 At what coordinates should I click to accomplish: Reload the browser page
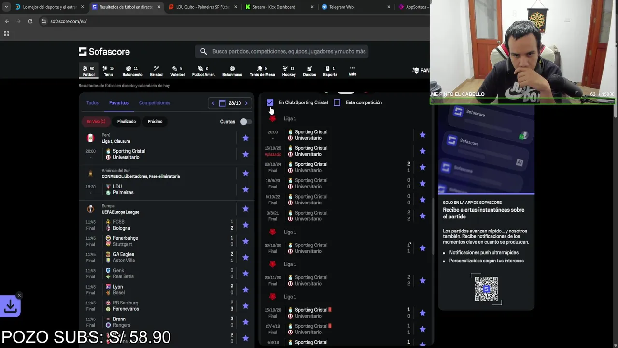[x=30, y=21]
